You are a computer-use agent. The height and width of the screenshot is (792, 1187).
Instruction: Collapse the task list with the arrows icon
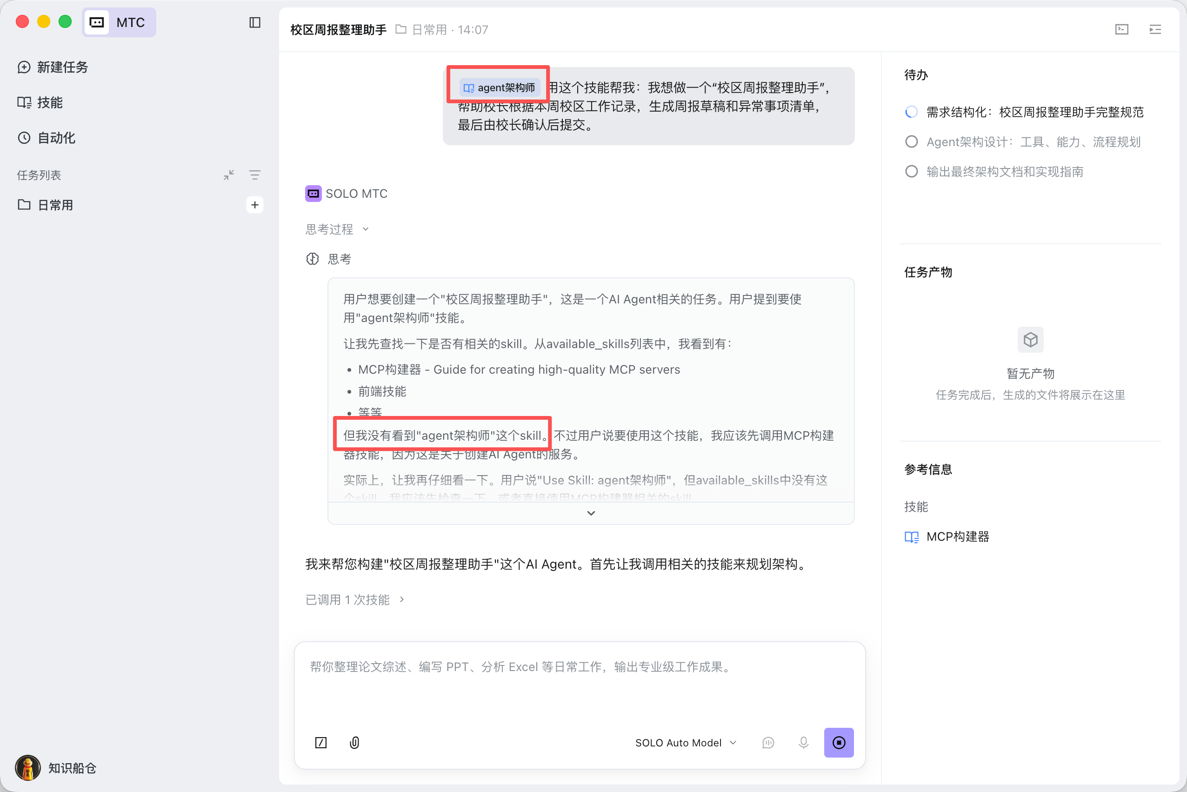click(229, 175)
